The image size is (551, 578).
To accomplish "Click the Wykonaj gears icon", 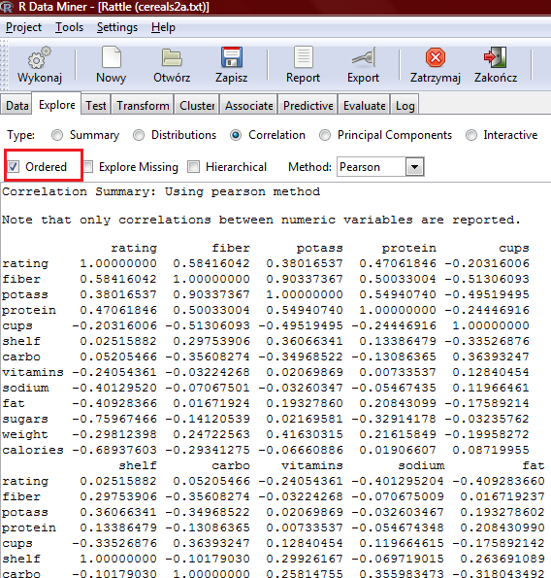I will 40,57.
